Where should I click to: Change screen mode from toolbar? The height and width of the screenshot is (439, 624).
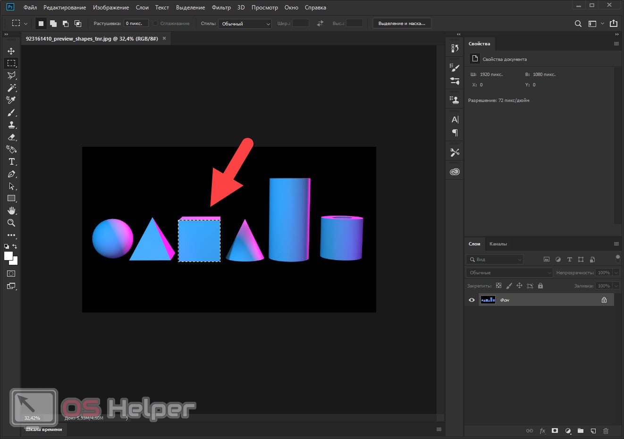tap(11, 286)
